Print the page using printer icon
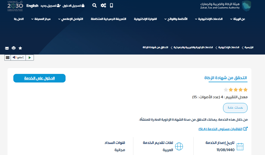This screenshot has height=155, width=265. (14, 48)
